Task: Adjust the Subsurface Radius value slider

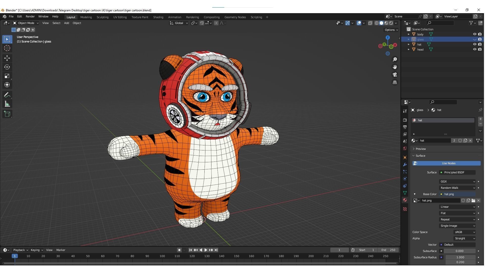Action: click(460, 257)
